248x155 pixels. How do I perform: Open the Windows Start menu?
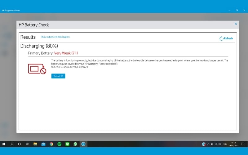(x=4, y=144)
